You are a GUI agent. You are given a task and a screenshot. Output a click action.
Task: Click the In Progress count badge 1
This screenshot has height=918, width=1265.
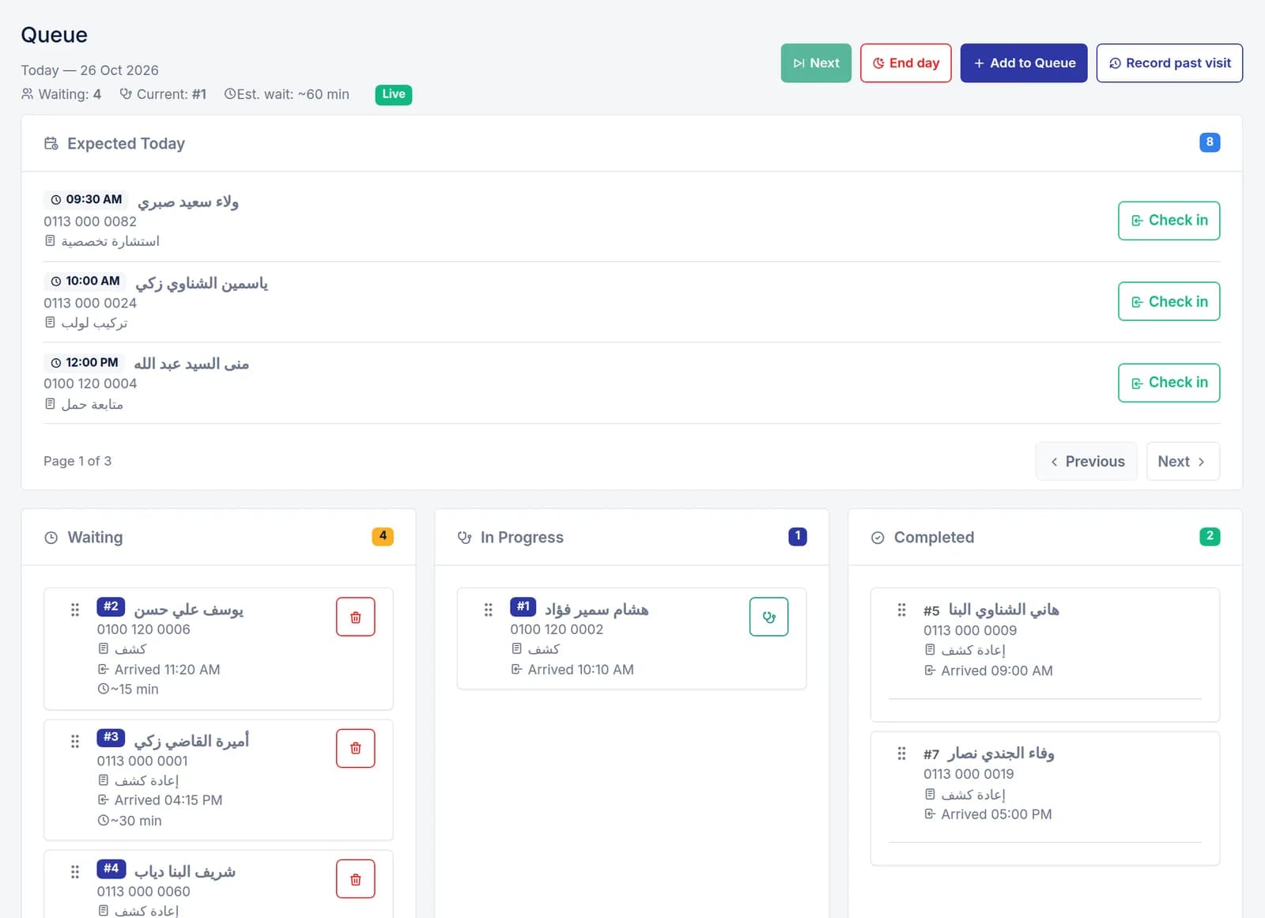tap(798, 536)
